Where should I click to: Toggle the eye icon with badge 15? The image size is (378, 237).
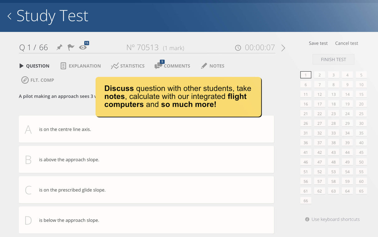tap(83, 47)
